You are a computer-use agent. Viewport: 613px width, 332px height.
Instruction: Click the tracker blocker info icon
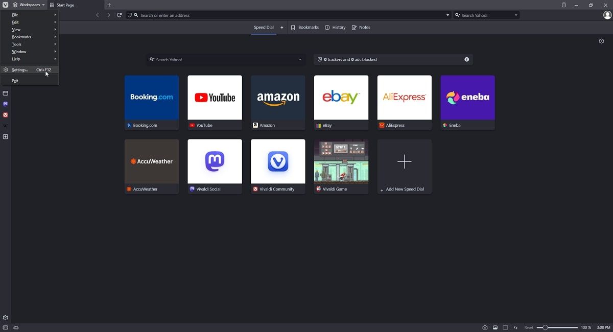tap(466, 60)
